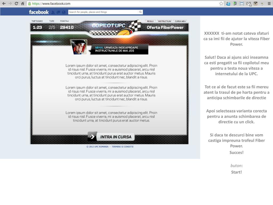
Task: Click the 2012 UPC ROMANIA link
Action: pos(98,147)
